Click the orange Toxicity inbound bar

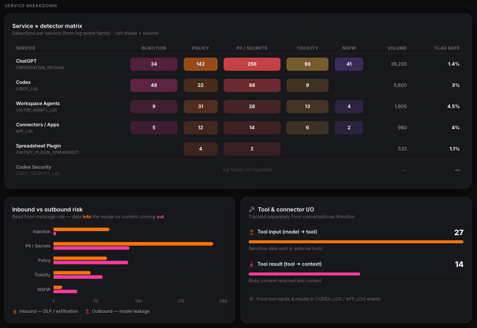click(72, 273)
